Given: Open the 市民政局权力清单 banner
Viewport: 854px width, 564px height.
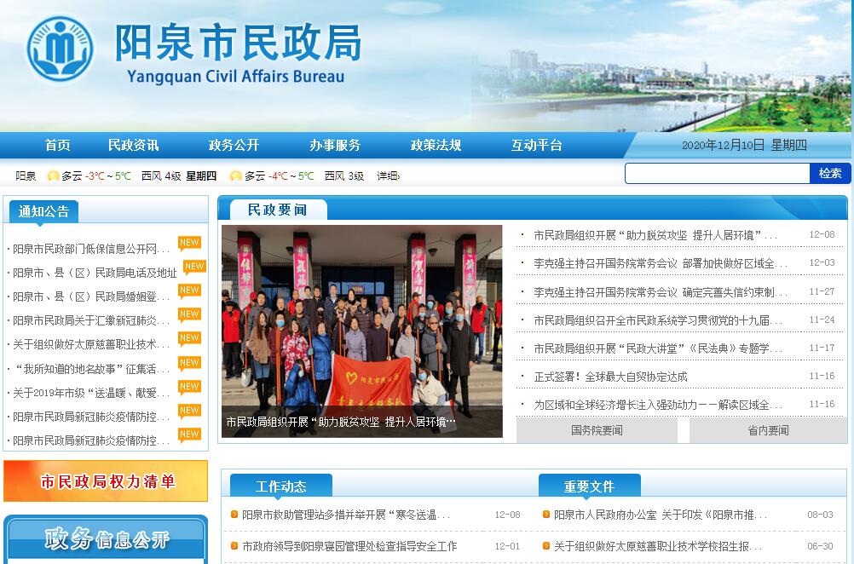Looking at the screenshot, I should pyautogui.click(x=106, y=481).
